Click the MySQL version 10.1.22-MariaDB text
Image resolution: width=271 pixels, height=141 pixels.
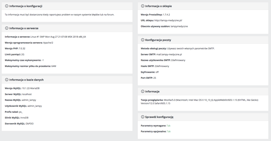click(x=31, y=88)
